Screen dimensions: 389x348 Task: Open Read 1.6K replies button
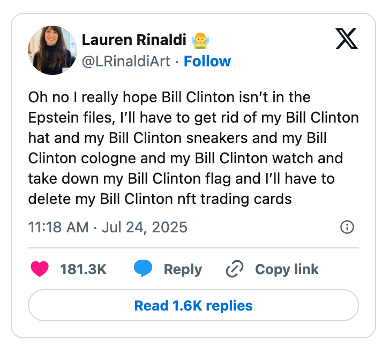click(193, 306)
